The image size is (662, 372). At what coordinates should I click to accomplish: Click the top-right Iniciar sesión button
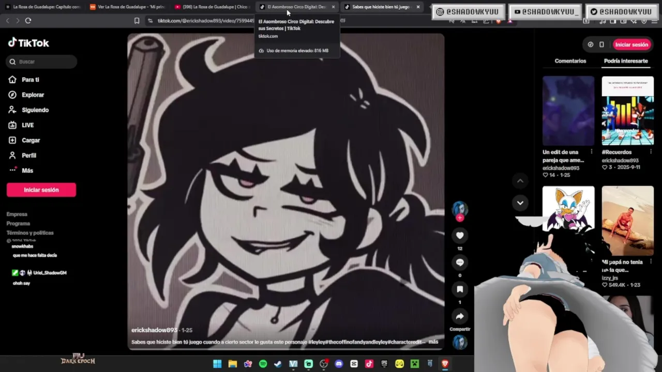pyautogui.click(x=631, y=44)
